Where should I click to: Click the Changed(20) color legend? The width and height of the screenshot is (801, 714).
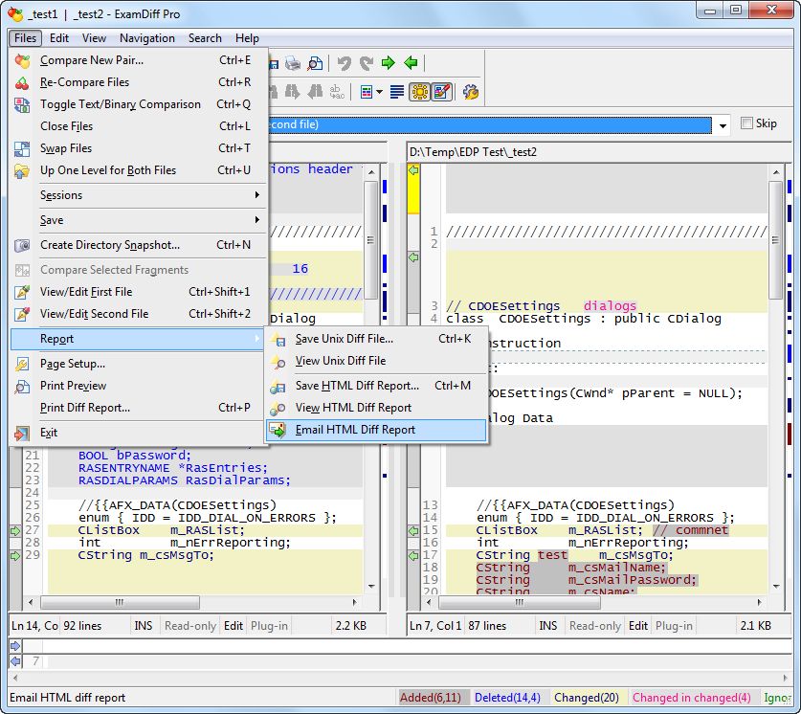(x=586, y=698)
